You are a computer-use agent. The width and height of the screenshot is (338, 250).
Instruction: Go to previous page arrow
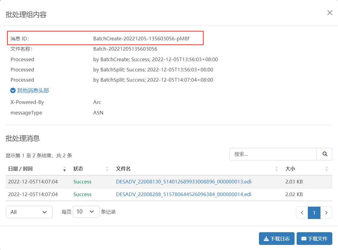[x=302, y=213]
